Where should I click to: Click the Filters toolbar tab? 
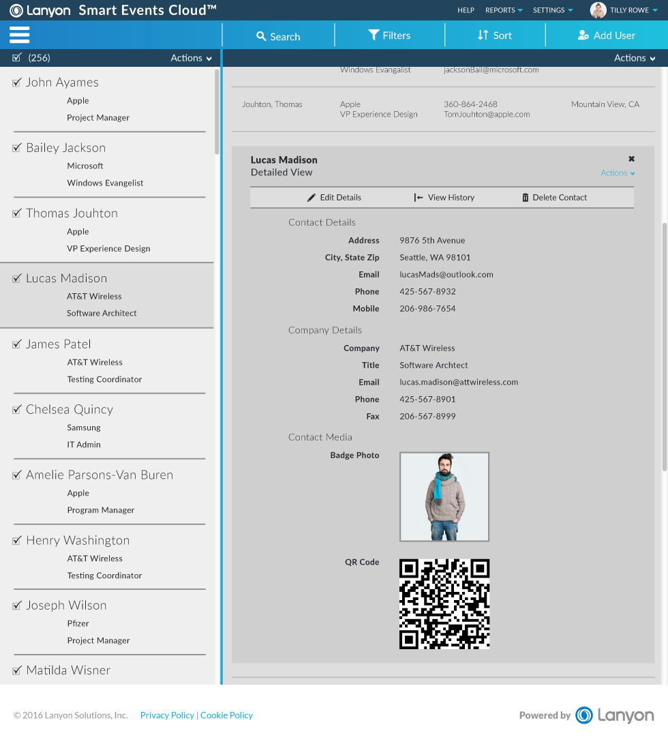point(389,35)
